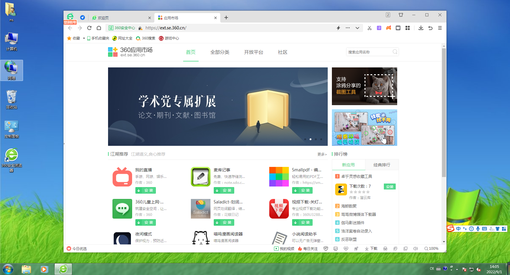
Task: Open 网址大全 bookmark
Action: [x=122, y=38]
